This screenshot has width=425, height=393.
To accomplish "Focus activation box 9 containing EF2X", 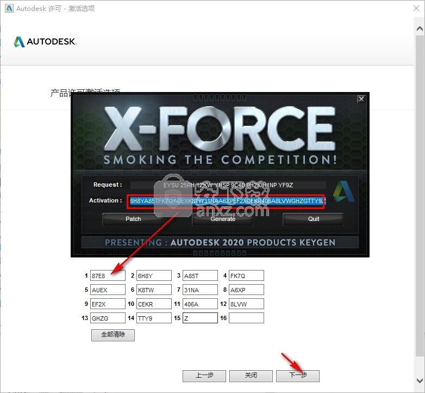I will (x=108, y=304).
